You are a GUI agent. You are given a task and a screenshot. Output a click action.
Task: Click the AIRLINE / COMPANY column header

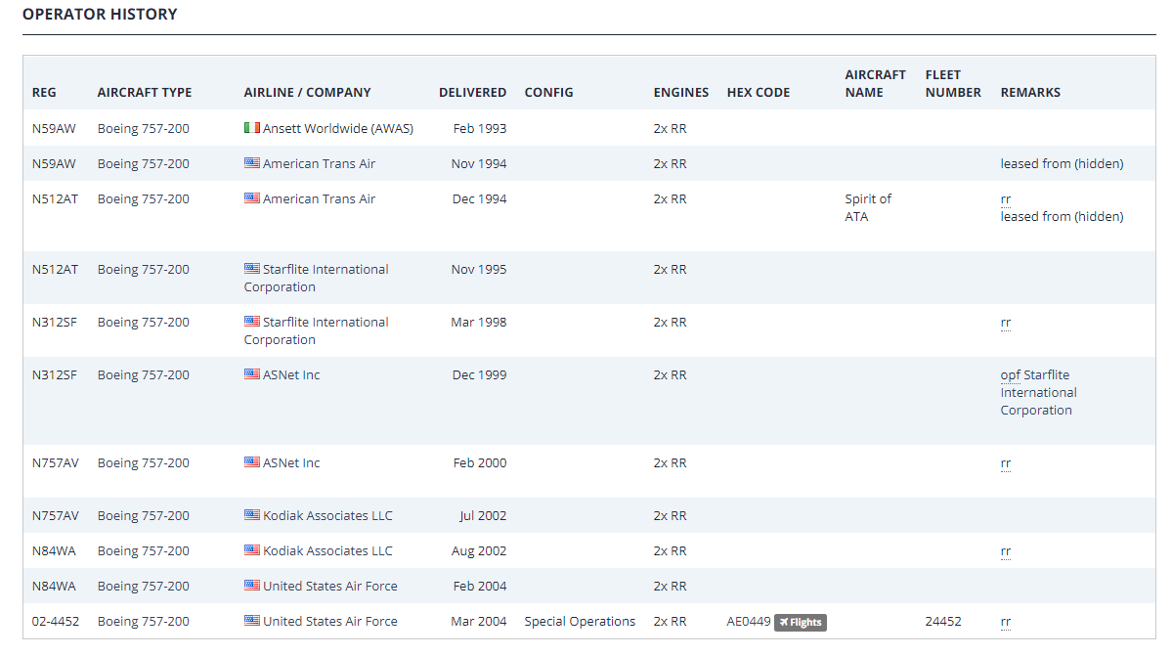click(307, 92)
